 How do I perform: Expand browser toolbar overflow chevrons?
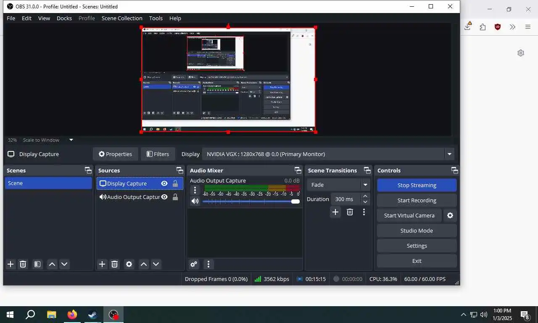[x=512, y=27]
